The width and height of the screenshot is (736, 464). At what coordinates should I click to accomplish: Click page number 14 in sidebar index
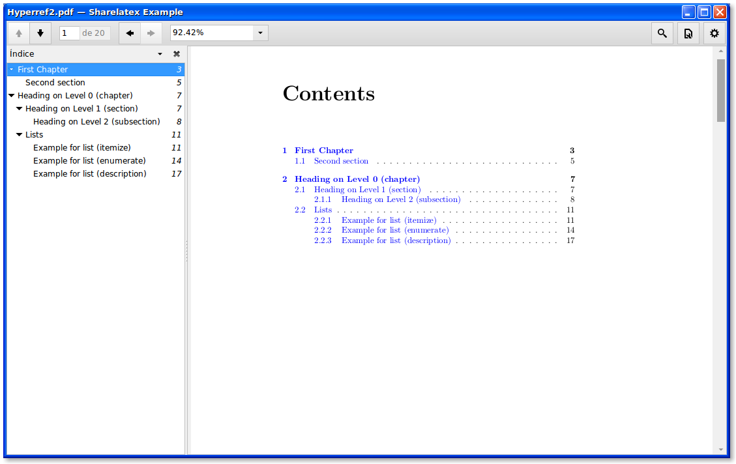point(177,161)
